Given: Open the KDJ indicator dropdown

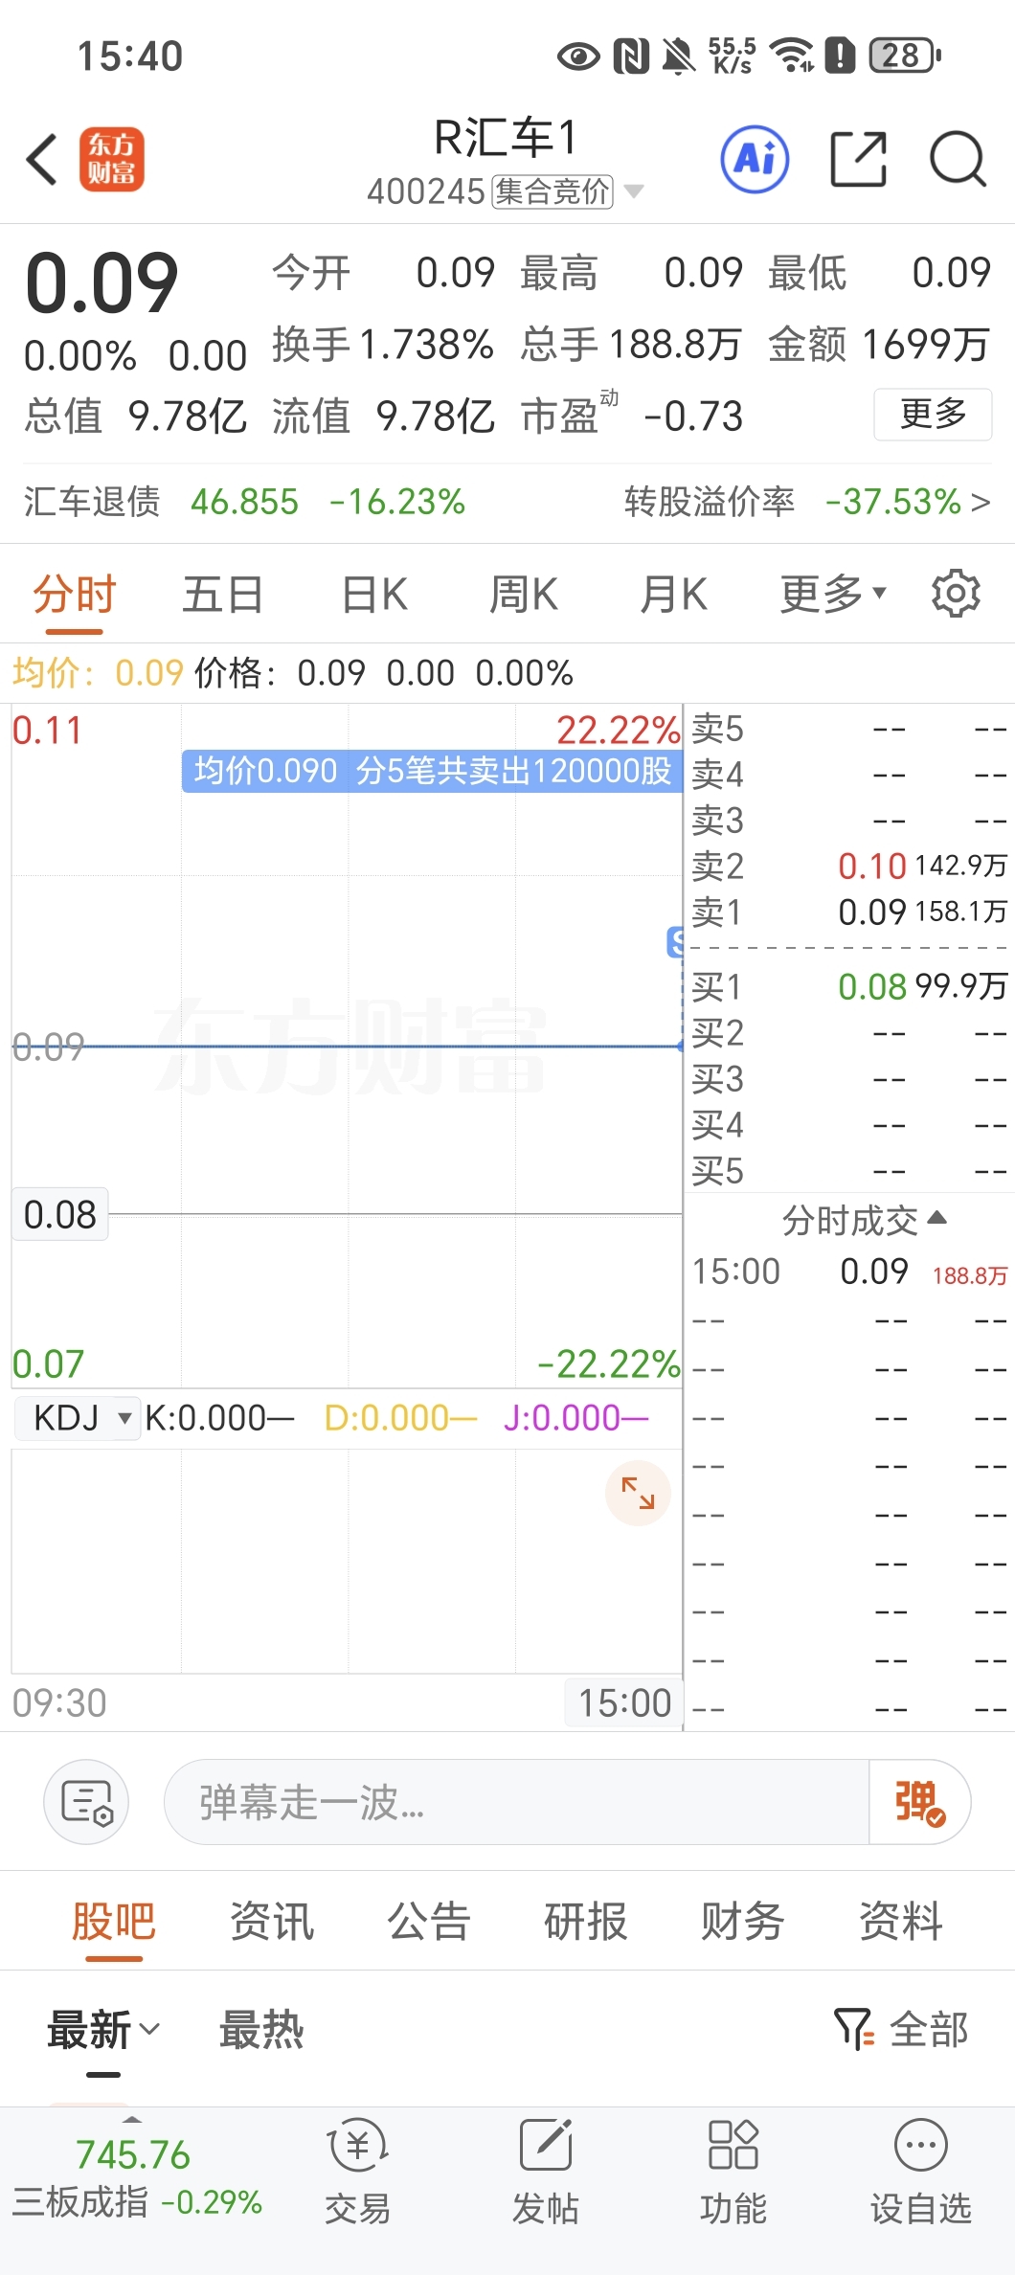Looking at the screenshot, I should [78, 1417].
